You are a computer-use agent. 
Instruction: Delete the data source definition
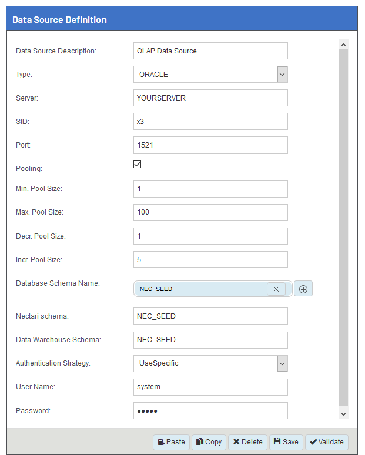point(247,442)
